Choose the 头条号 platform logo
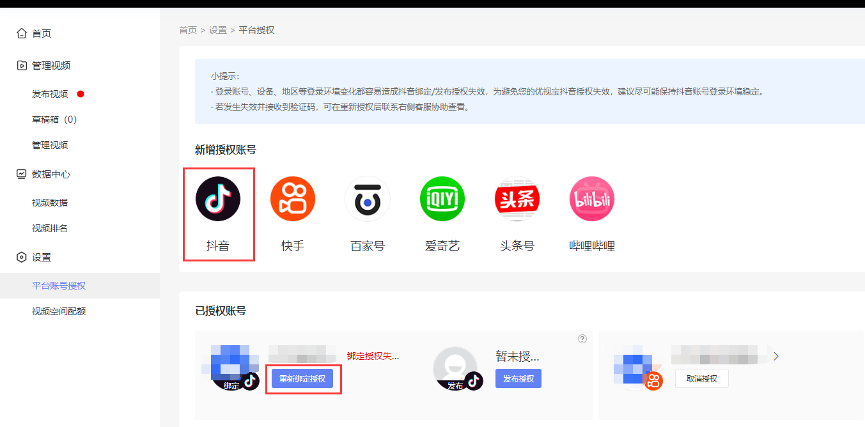Viewport: 865px width, 427px height. point(517,199)
